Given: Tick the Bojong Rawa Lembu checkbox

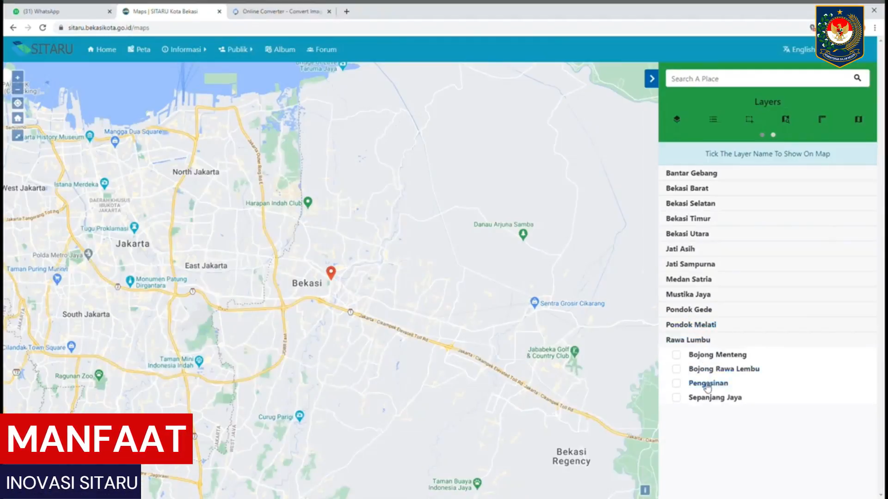Looking at the screenshot, I should [x=676, y=369].
